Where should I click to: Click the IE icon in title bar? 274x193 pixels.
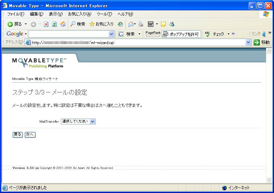[x=5, y=6]
